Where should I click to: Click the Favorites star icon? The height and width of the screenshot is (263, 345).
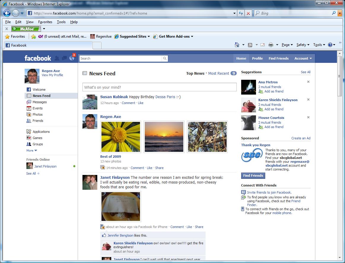7,36
